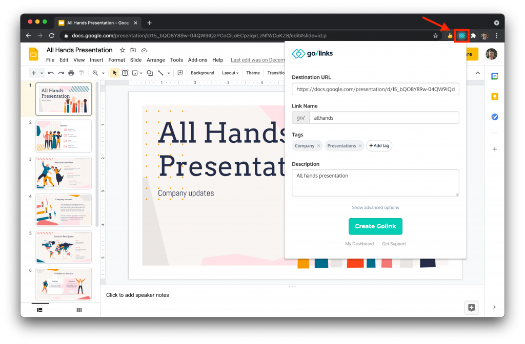
Task: Click the Undo arrow in the toolbar
Action: [x=51, y=73]
